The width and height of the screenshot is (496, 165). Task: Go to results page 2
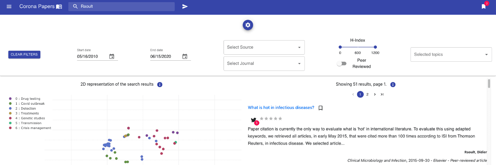tap(367, 94)
